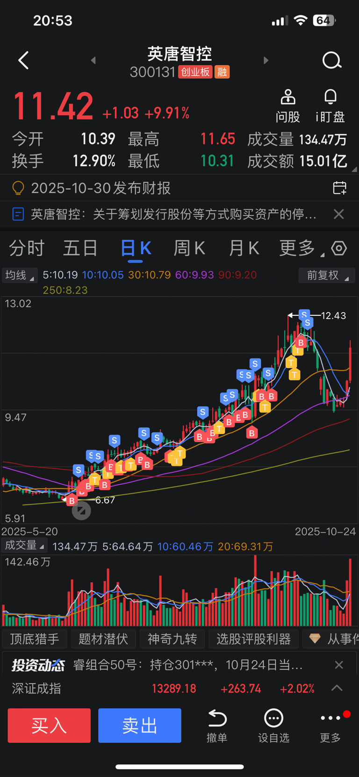Expand the 更多 chart period dropdown

tap(301, 248)
